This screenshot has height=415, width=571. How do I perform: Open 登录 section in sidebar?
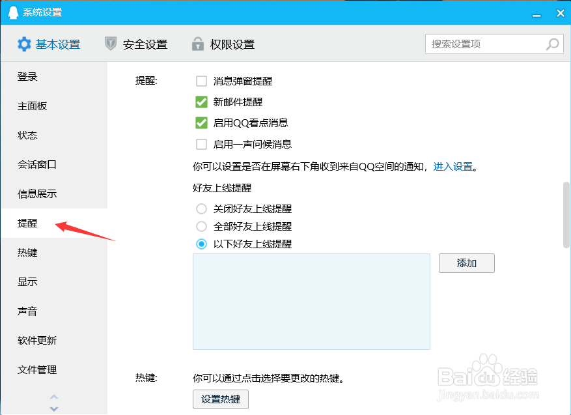(x=54, y=77)
